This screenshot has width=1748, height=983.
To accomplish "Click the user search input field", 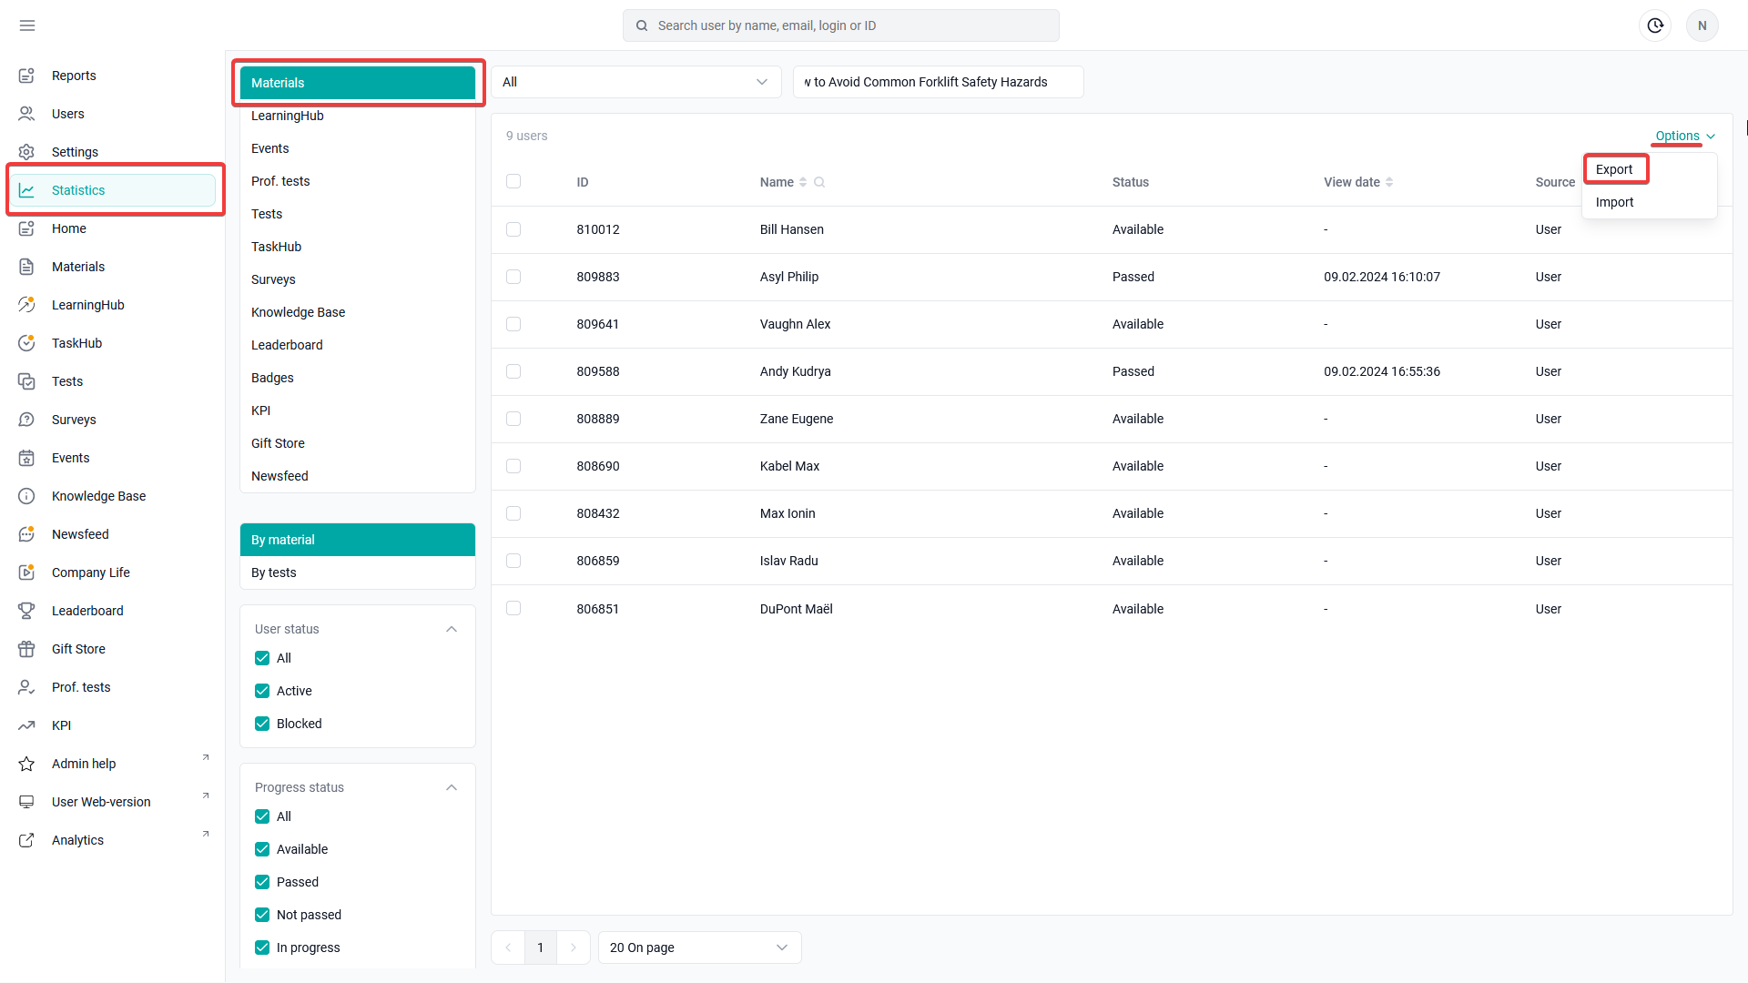I will point(840,25).
